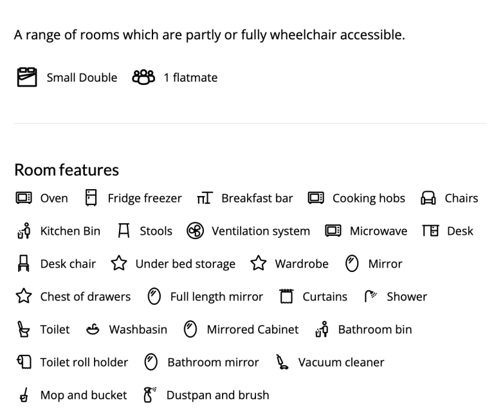Click the Under bed storage star icon

click(119, 263)
